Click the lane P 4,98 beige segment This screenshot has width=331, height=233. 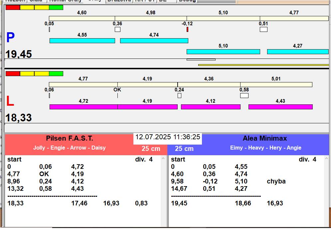click(151, 18)
